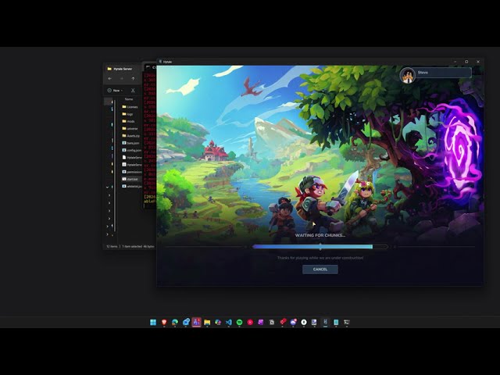500x375 pixels.
Task: Open the Hytale game taskbar icon
Action: pyautogui.click(x=325, y=323)
